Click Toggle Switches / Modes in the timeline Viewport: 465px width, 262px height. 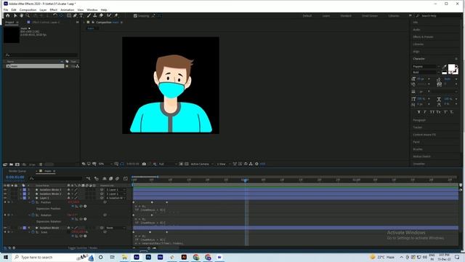(82, 247)
